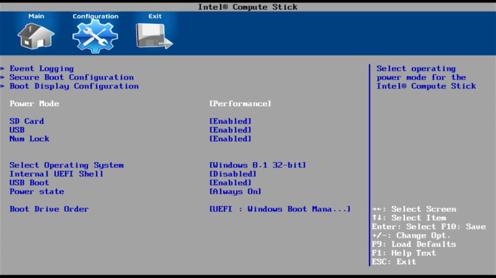Viewport: 496px width, 278px height.
Task: Click the F10: Save key hint
Action: [x=463, y=227]
